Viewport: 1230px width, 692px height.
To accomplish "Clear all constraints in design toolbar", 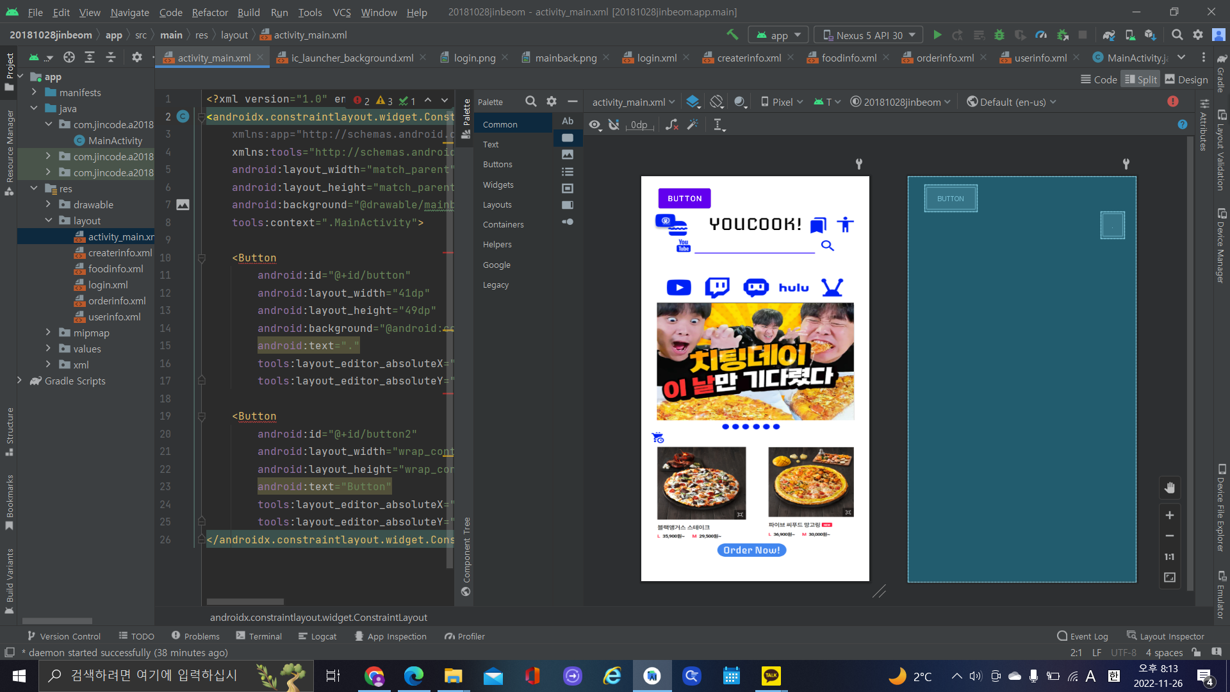I will pyautogui.click(x=671, y=125).
